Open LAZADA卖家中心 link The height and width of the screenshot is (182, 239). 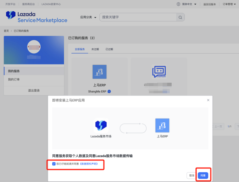51,4
